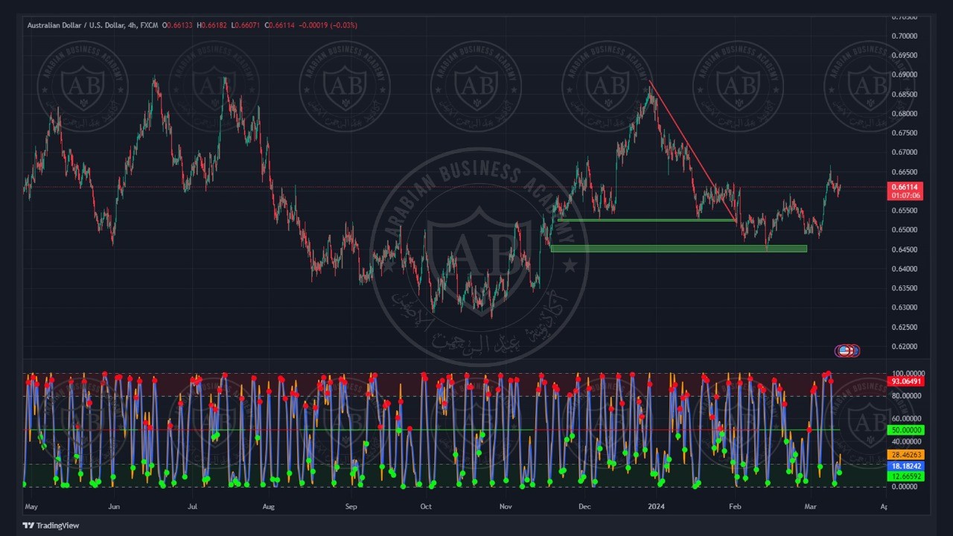
Task: Click the 0.68000 price axis label
Action: [x=904, y=113]
